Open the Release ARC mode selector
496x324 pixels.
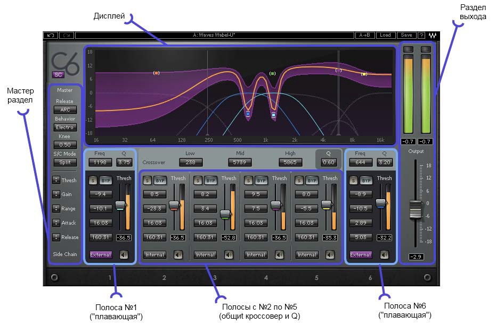point(64,110)
